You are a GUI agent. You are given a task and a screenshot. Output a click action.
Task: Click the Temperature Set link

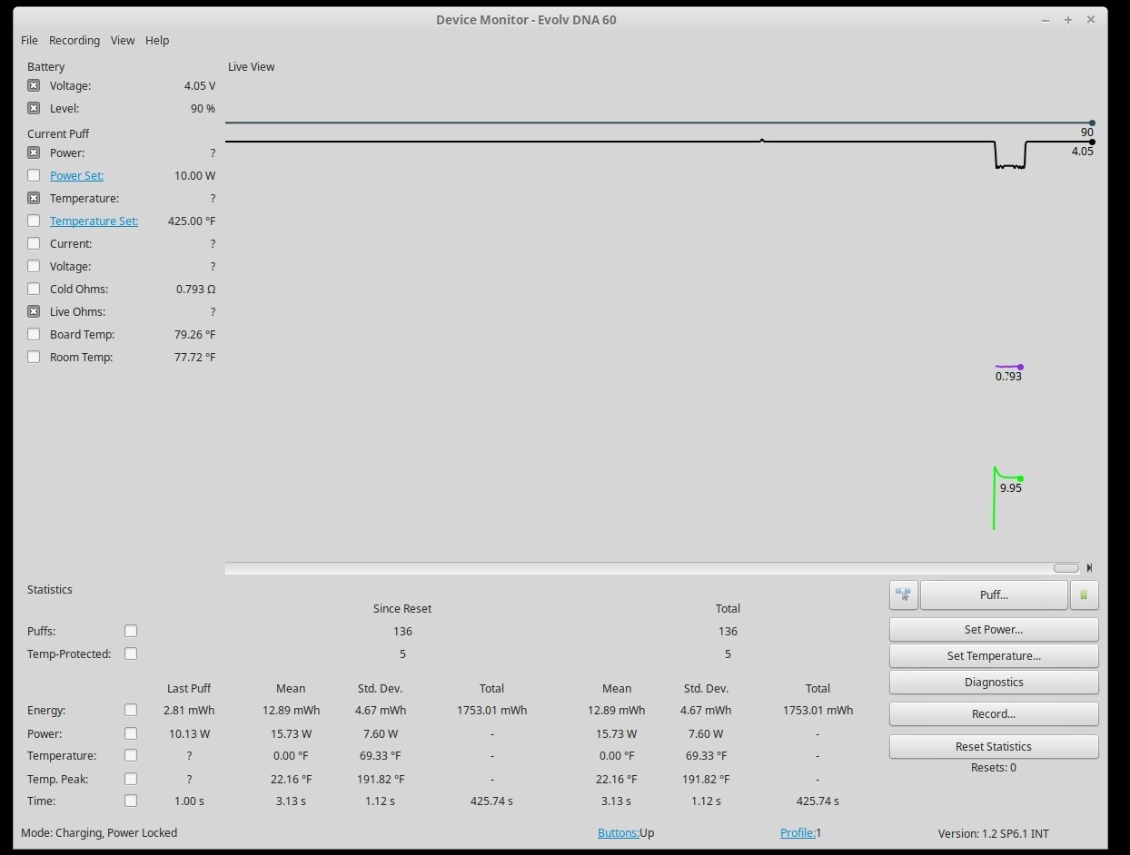[94, 221]
